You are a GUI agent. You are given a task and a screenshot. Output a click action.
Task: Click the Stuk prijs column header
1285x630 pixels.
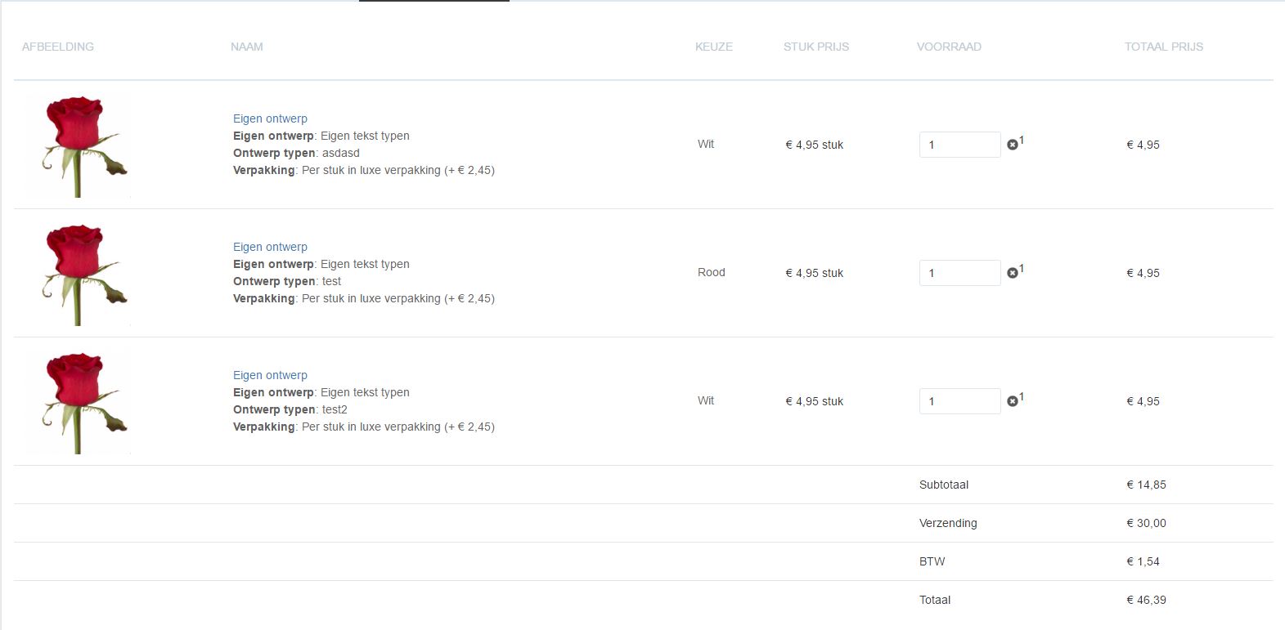click(816, 47)
